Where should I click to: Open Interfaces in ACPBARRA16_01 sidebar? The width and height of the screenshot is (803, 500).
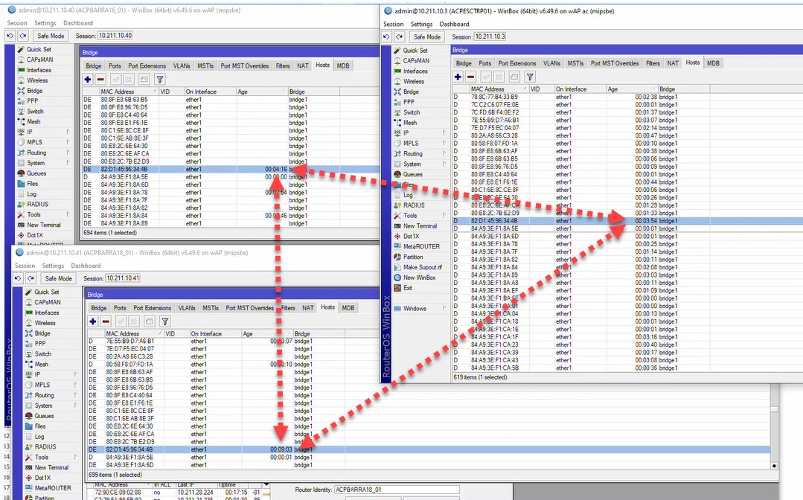39,70
